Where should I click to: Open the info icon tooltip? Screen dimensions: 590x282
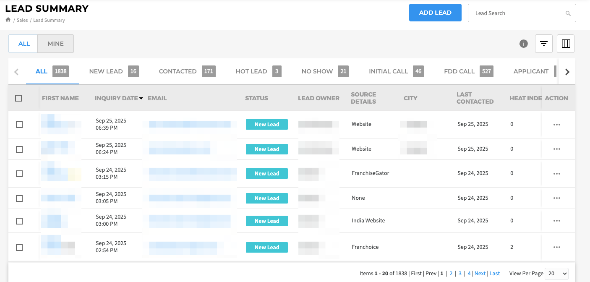(x=524, y=44)
